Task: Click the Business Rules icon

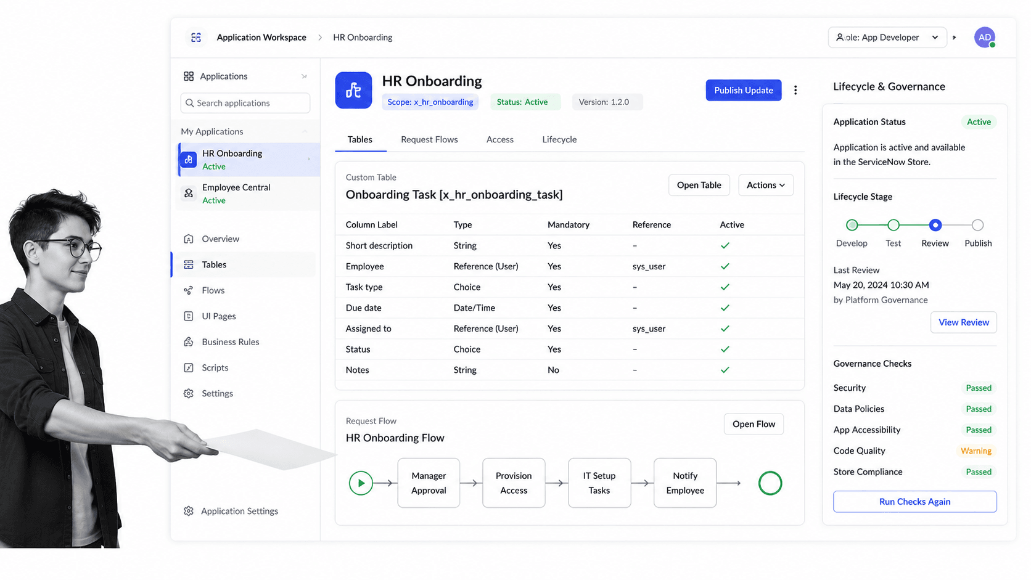Action: 189,342
